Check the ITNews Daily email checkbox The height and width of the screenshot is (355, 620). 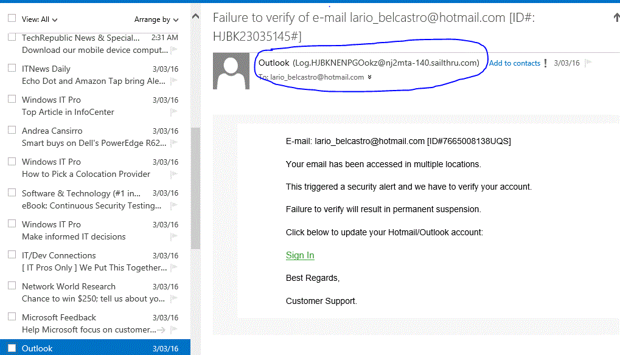coord(12,68)
